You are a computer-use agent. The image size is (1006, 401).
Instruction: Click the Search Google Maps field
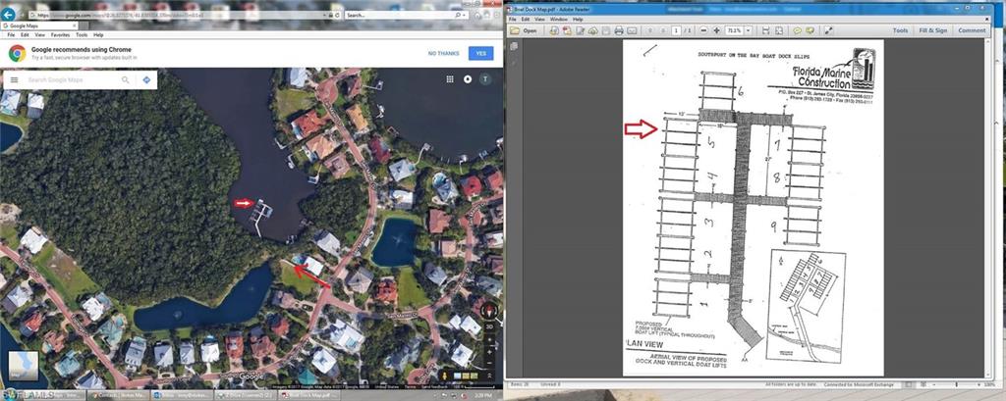(x=71, y=80)
